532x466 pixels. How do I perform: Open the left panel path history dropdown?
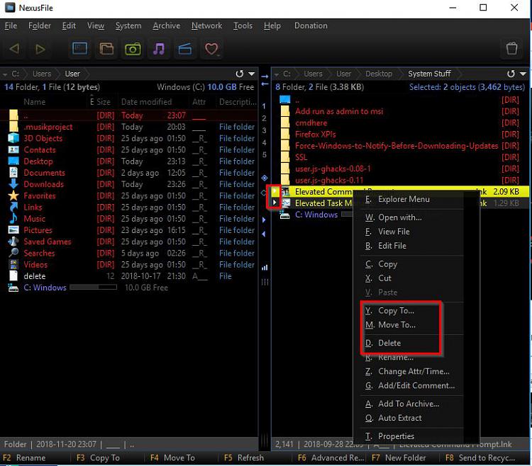[251, 74]
